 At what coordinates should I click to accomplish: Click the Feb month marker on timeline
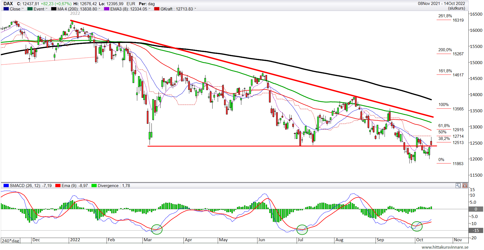[111, 240]
